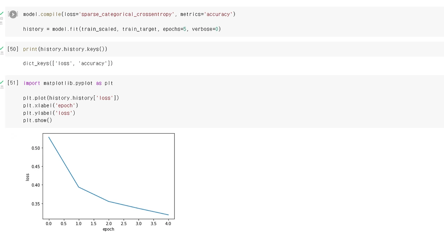The image size is (444, 241).
Task: Select the [50] execution count label
Action: pyautogui.click(x=13, y=49)
